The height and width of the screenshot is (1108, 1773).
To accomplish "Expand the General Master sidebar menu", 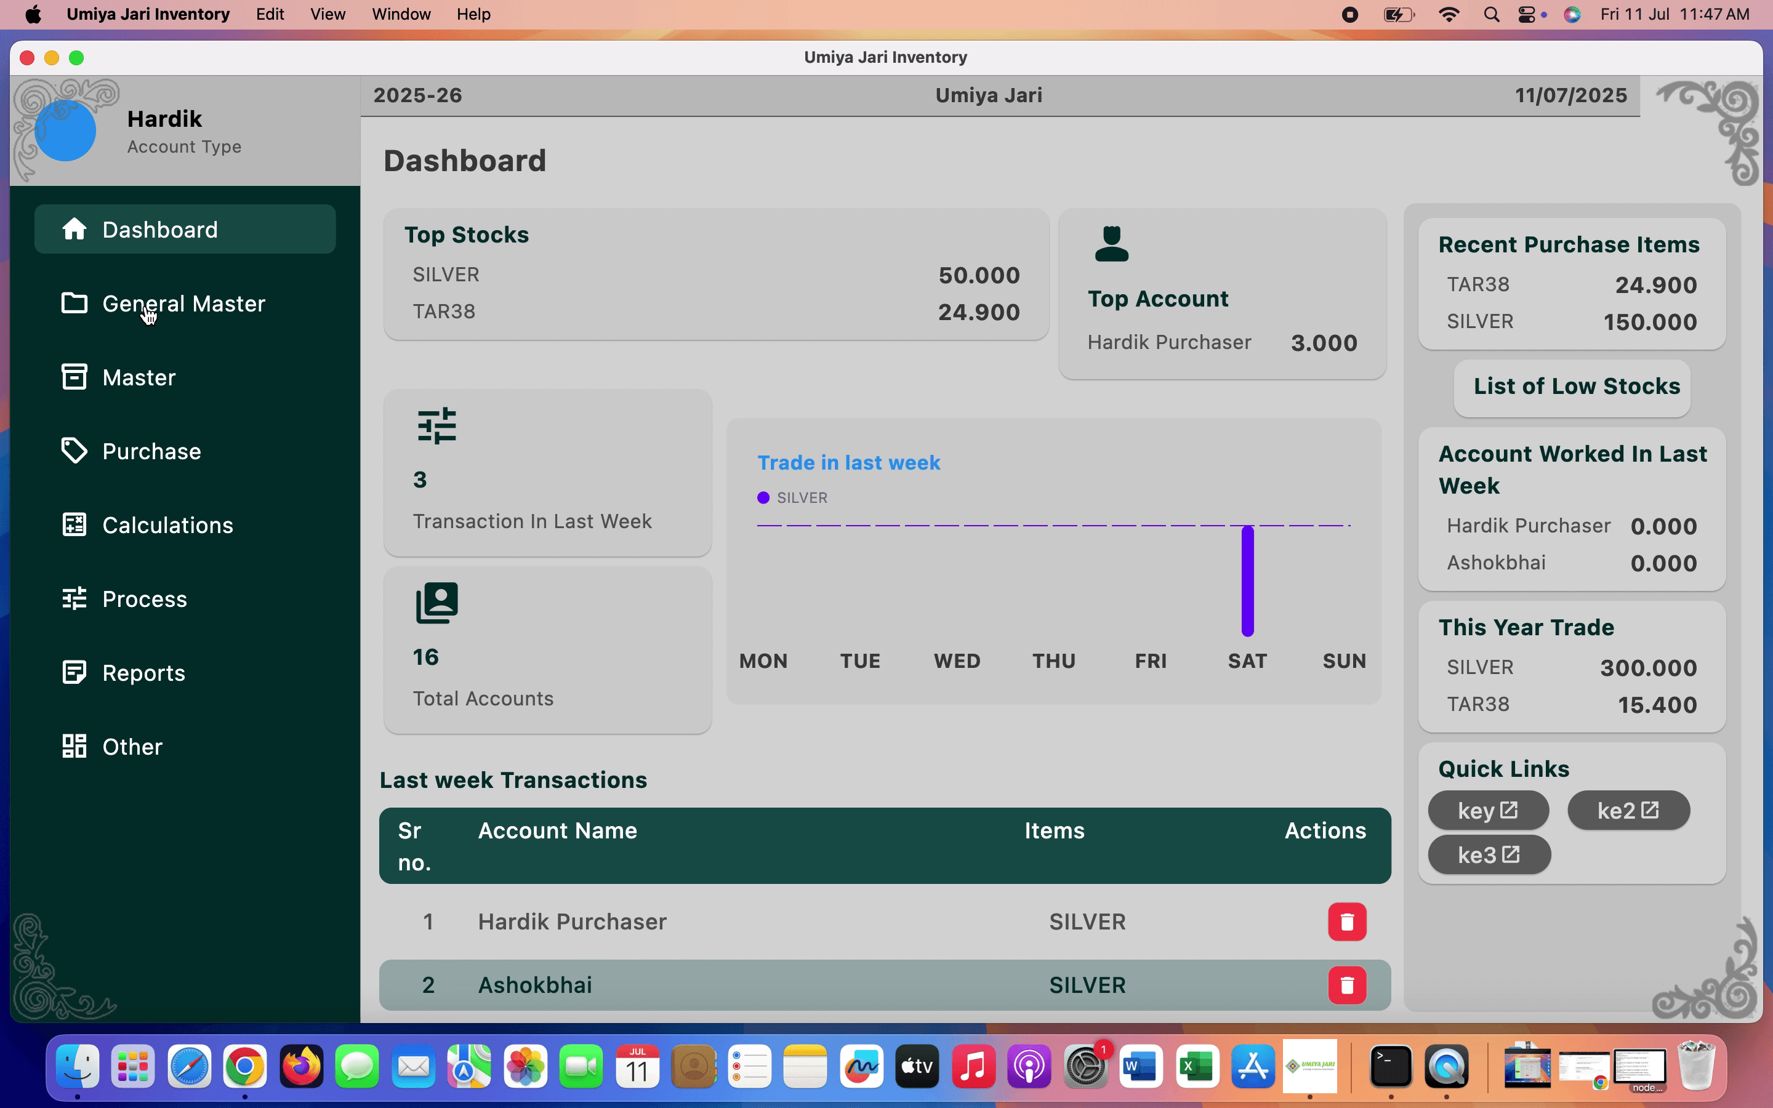I will 183,303.
